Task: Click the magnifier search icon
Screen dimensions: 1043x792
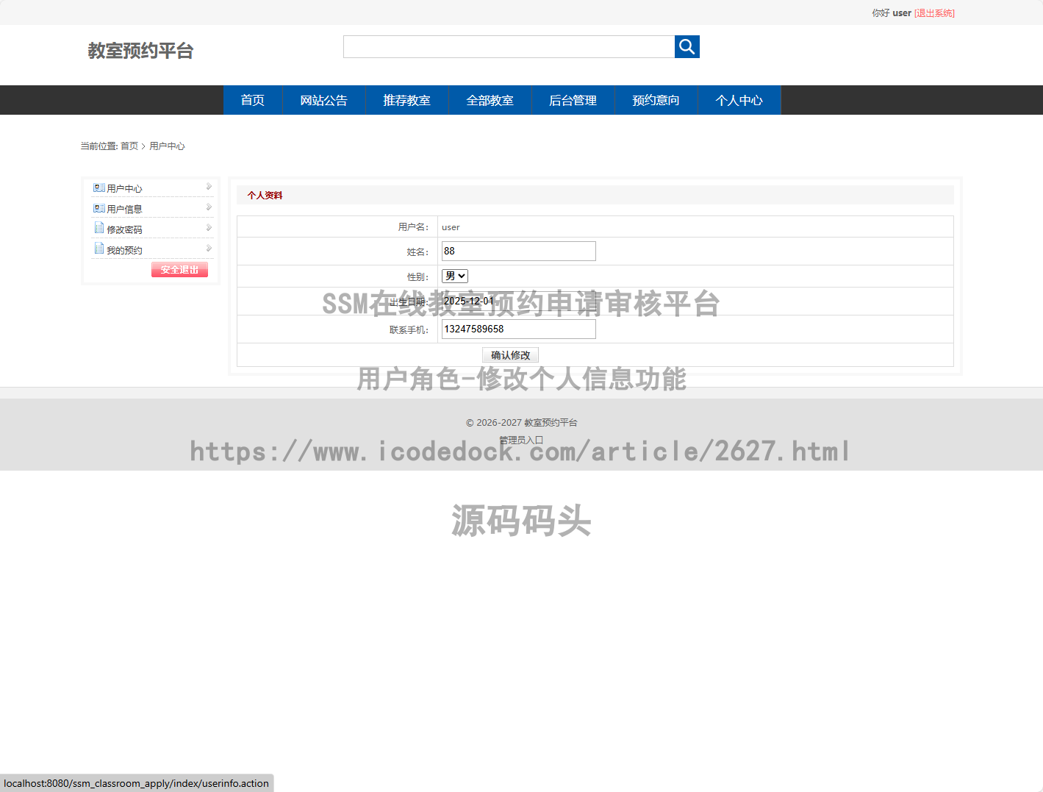Action: pos(687,46)
